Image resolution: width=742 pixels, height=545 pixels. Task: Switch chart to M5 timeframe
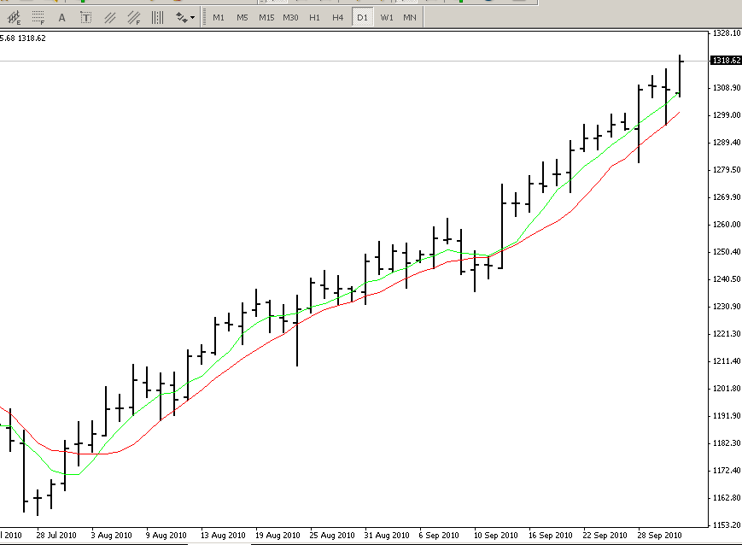coord(242,18)
